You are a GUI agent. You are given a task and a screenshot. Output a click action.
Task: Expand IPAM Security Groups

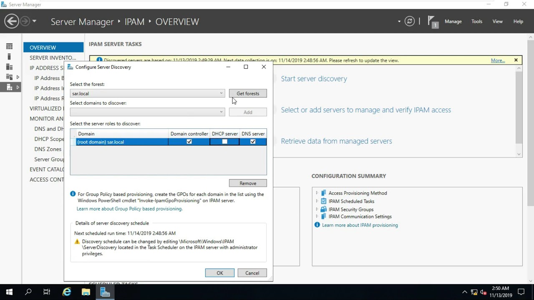[x=317, y=209]
